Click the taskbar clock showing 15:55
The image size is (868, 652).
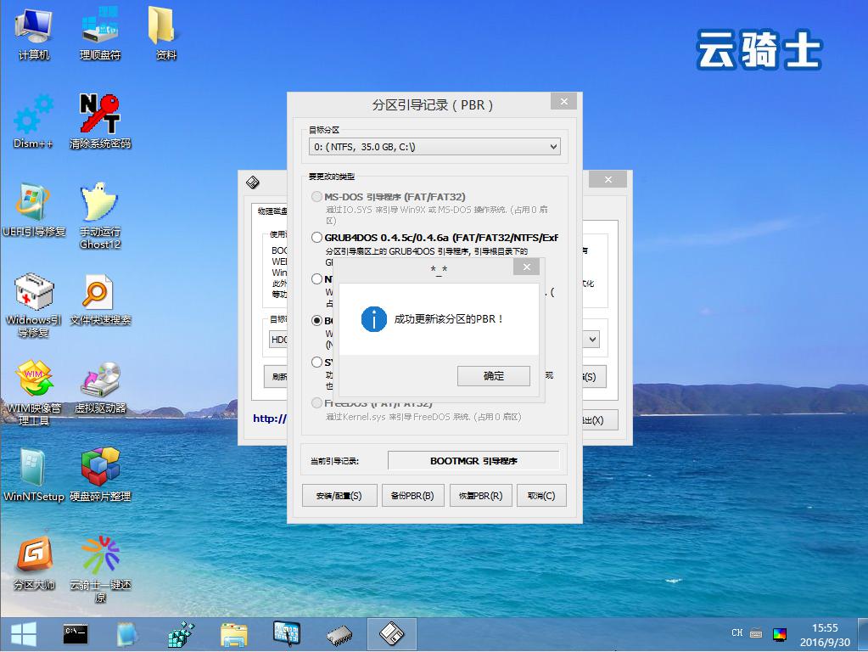point(824,632)
